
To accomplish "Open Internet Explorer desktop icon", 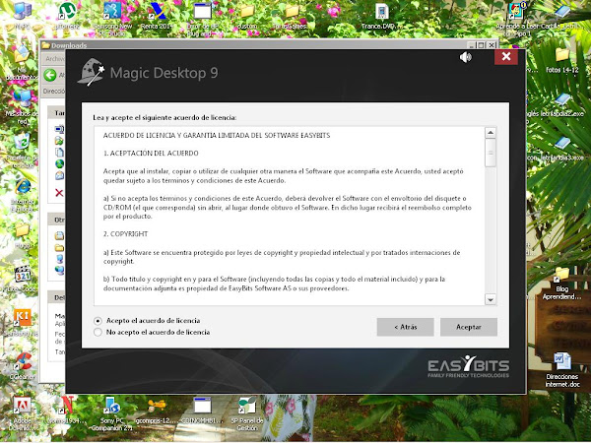I will point(23,194).
